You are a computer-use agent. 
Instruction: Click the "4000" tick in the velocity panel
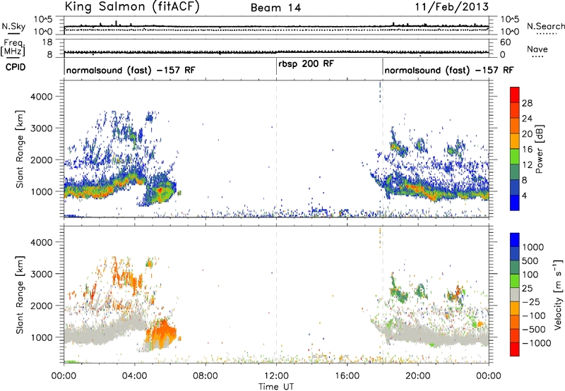[41, 242]
